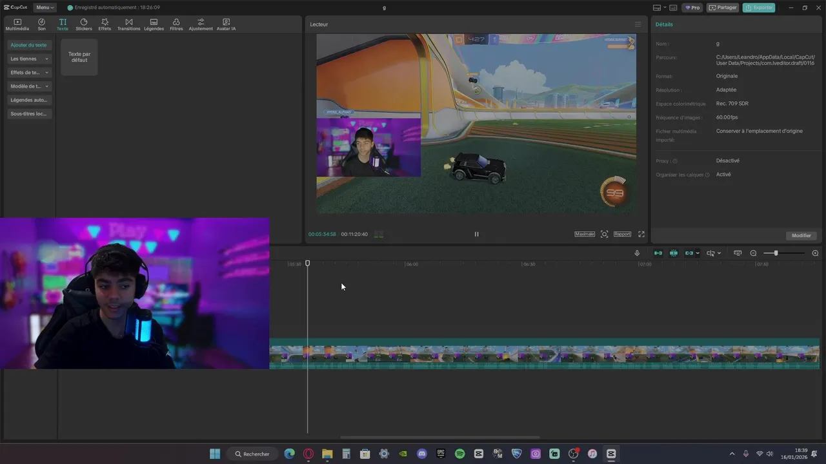This screenshot has width=826, height=464.
Task: Toggle the preview axis split tool
Action: click(710, 253)
